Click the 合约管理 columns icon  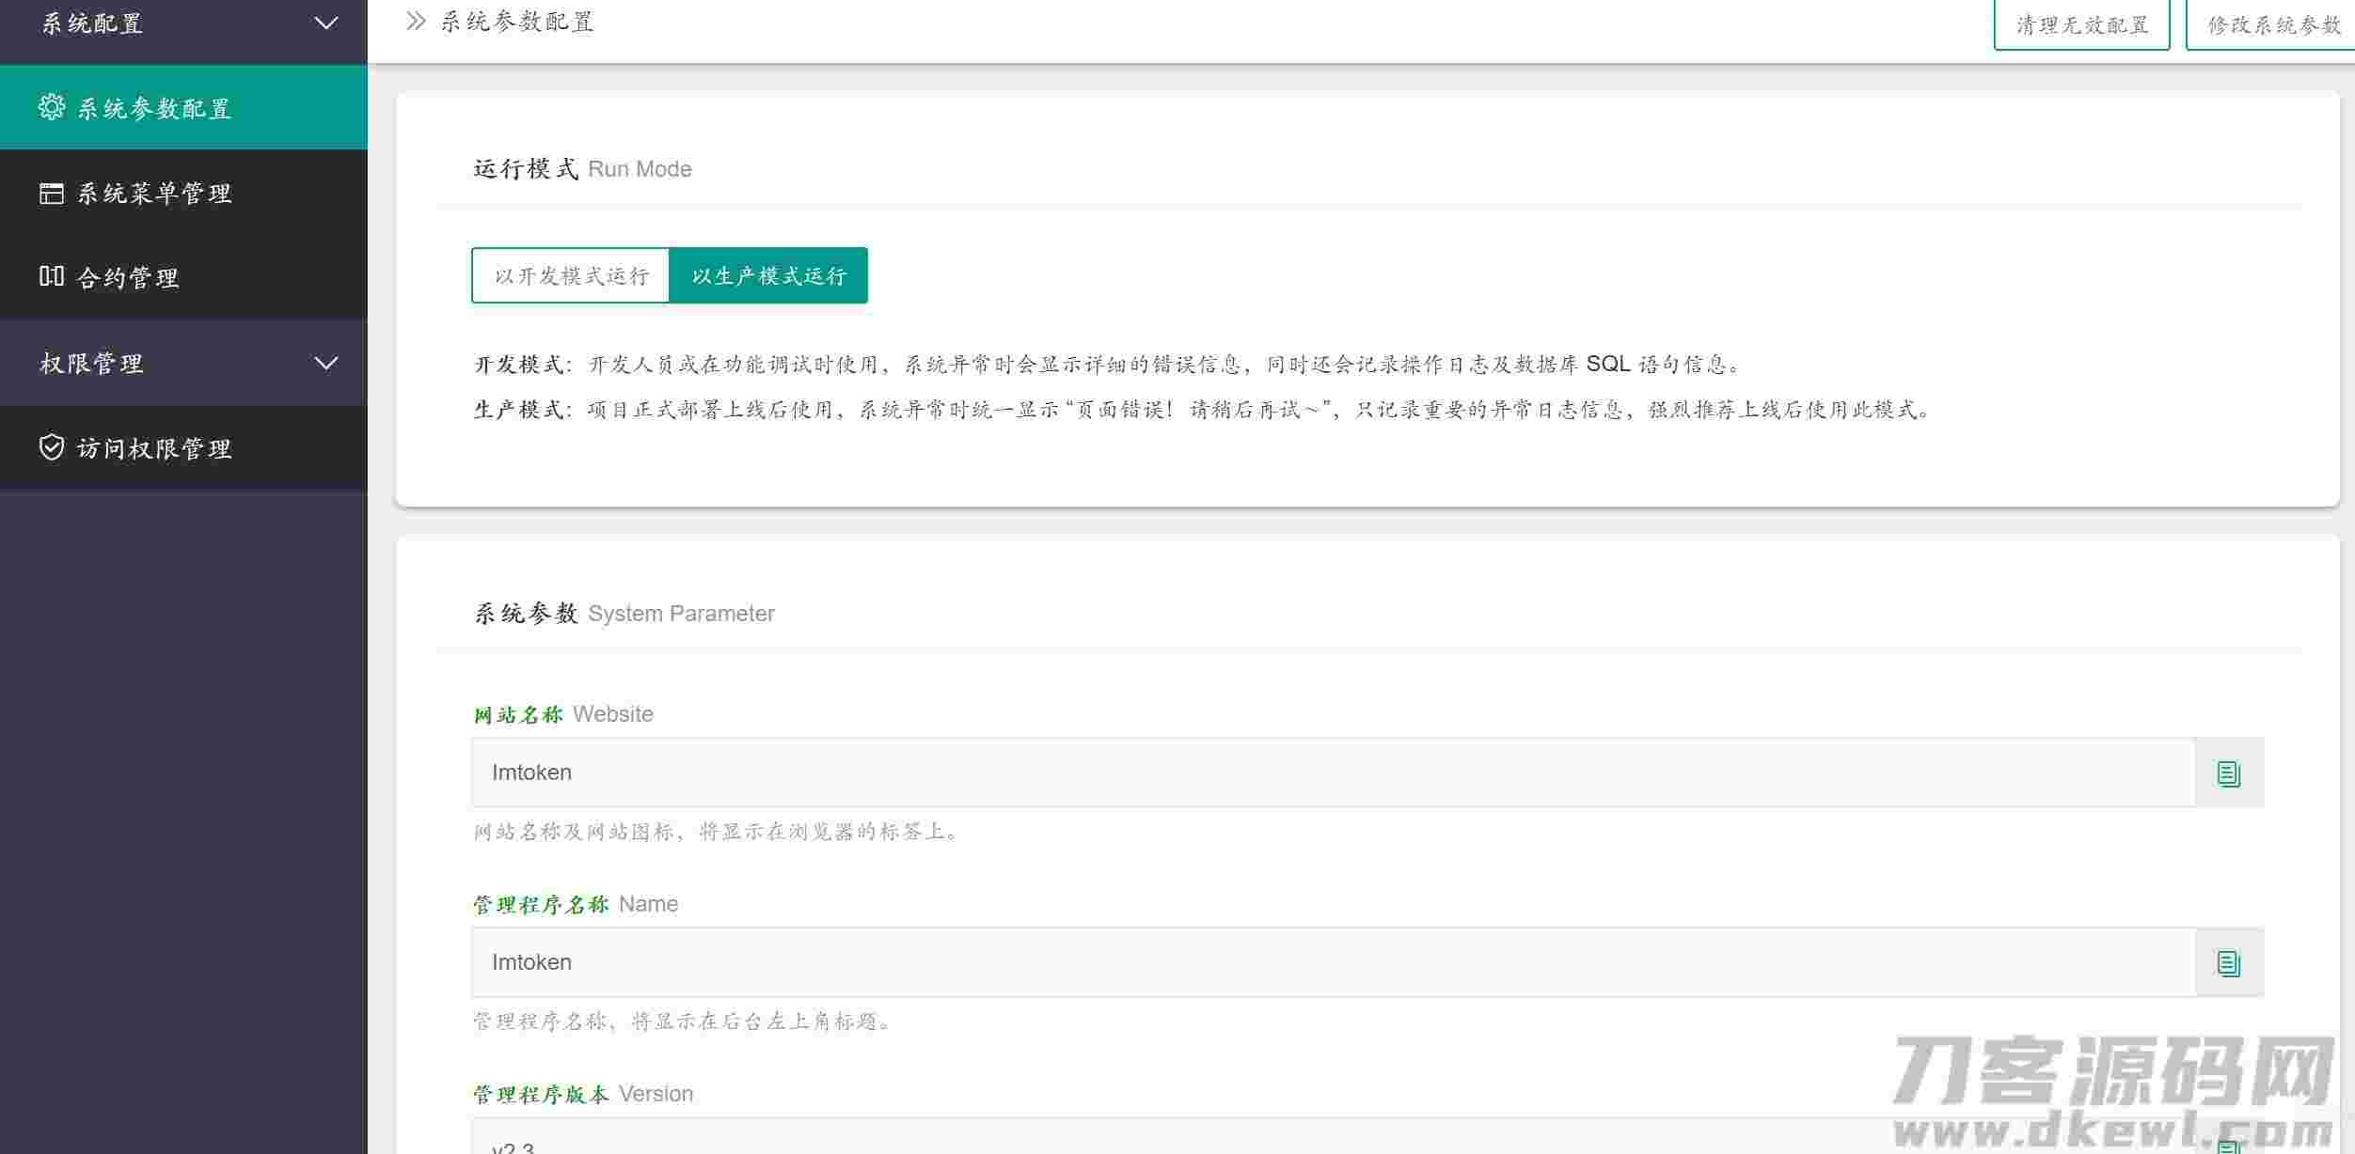(52, 276)
